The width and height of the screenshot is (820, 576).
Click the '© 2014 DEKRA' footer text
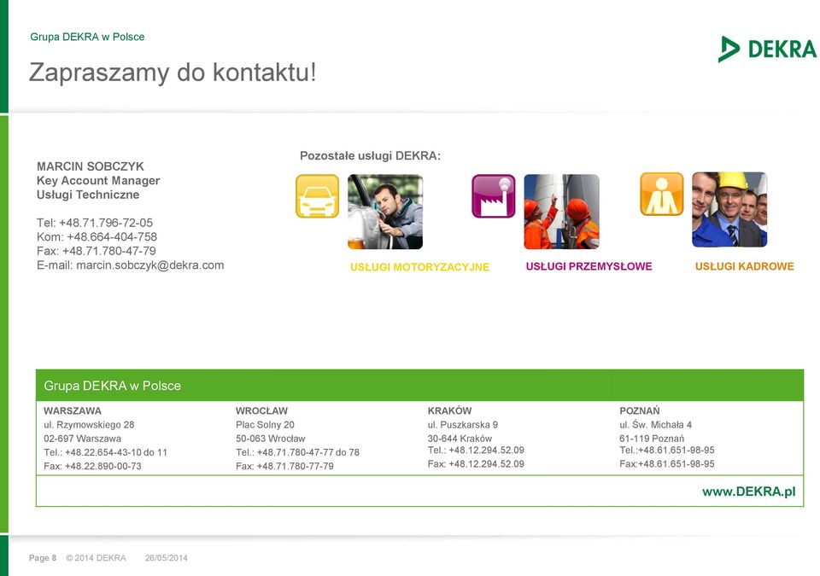(x=97, y=558)
